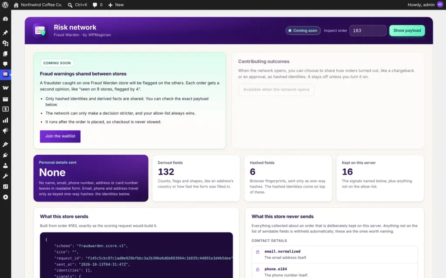The height and width of the screenshot is (278, 446).
Task: Open Pages from the sidebar icon
Action: [5, 53]
